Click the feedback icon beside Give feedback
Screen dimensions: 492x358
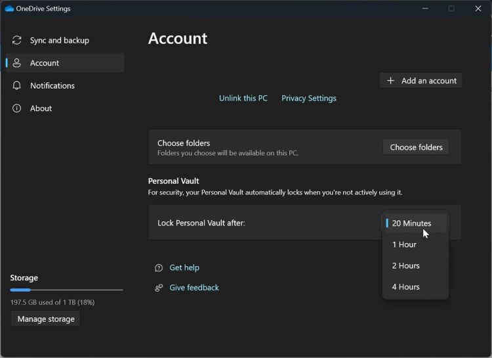click(x=159, y=288)
